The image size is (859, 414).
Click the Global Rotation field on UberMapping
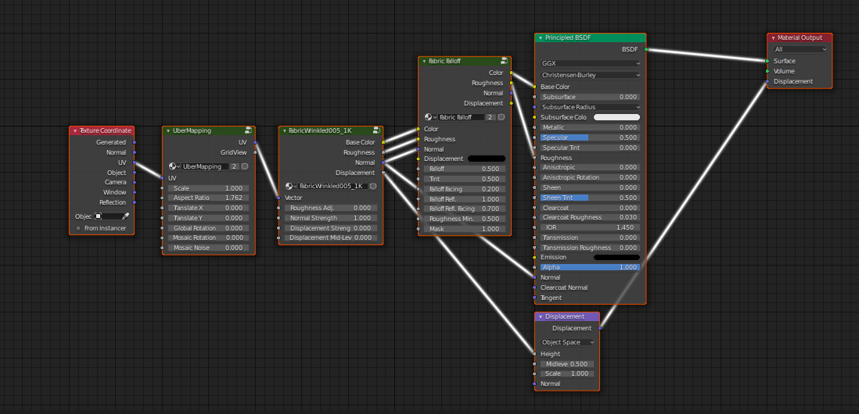[208, 228]
